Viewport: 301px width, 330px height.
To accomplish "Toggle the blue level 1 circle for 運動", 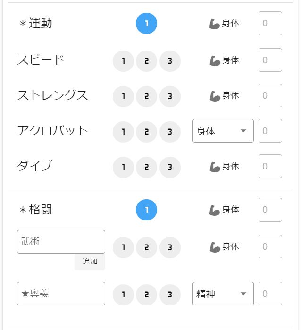I will point(146,23).
